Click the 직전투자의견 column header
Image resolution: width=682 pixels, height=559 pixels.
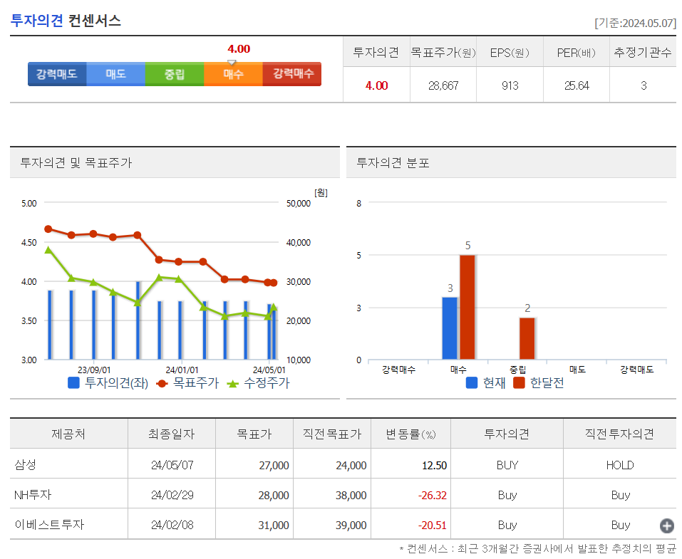pos(619,434)
